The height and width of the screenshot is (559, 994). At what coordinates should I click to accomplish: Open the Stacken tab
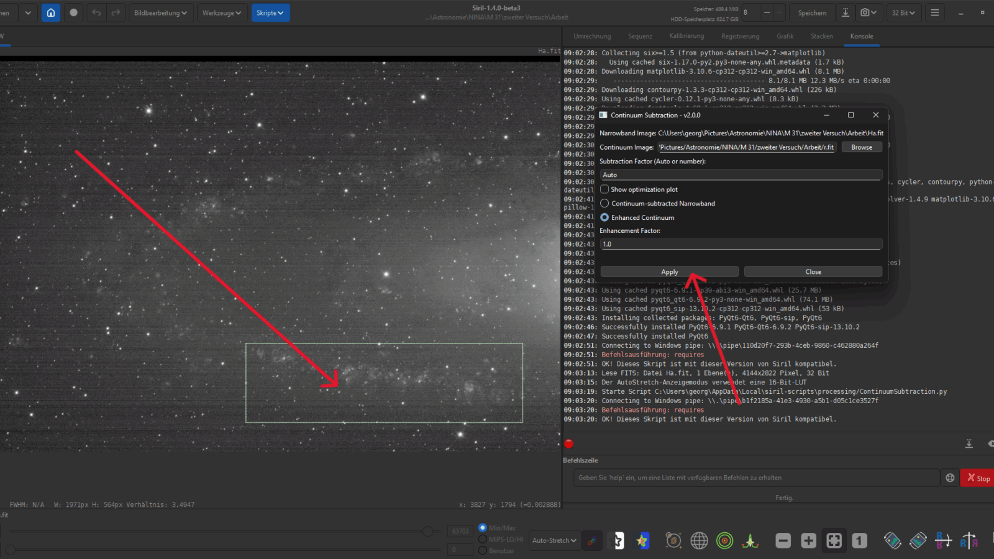(x=821, y=36)
